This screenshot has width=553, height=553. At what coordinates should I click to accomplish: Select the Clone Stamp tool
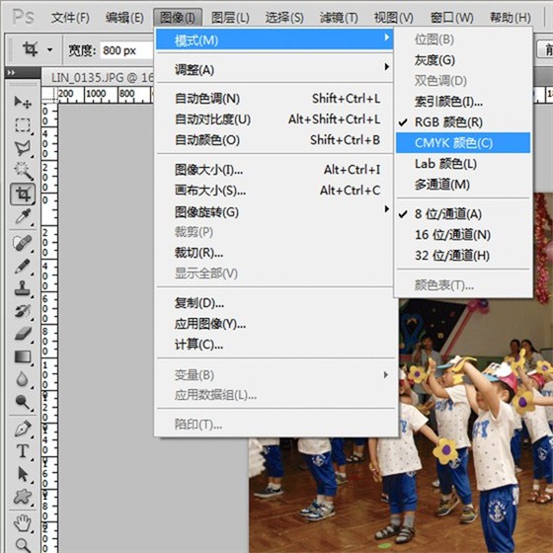[23, 287]
